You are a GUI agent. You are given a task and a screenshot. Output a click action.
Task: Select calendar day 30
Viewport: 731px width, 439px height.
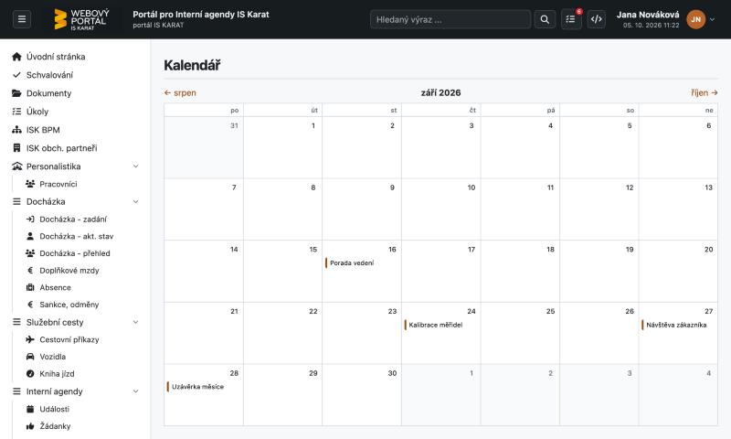(362, 395)
